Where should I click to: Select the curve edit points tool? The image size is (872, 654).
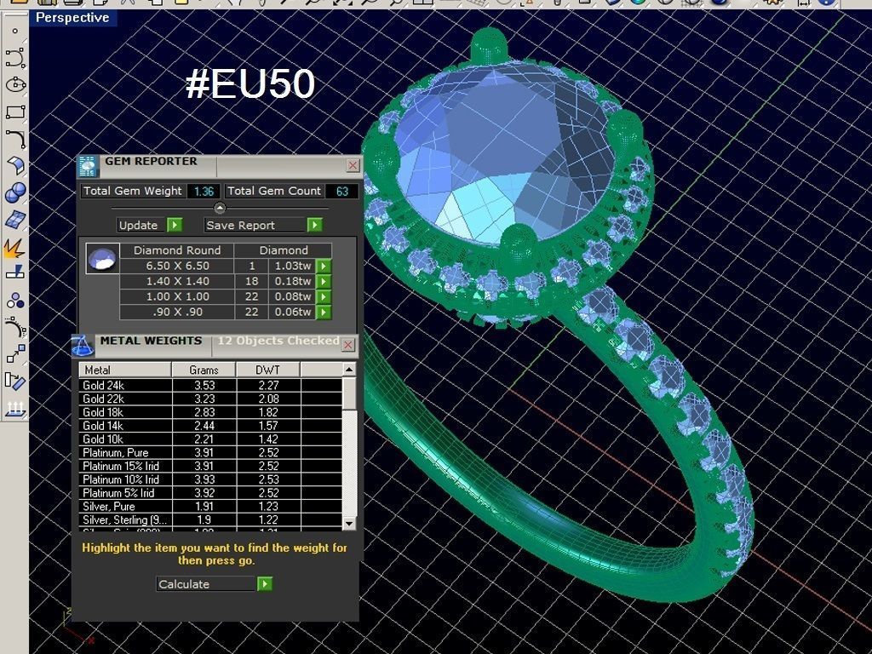click(x=15, y=328)
